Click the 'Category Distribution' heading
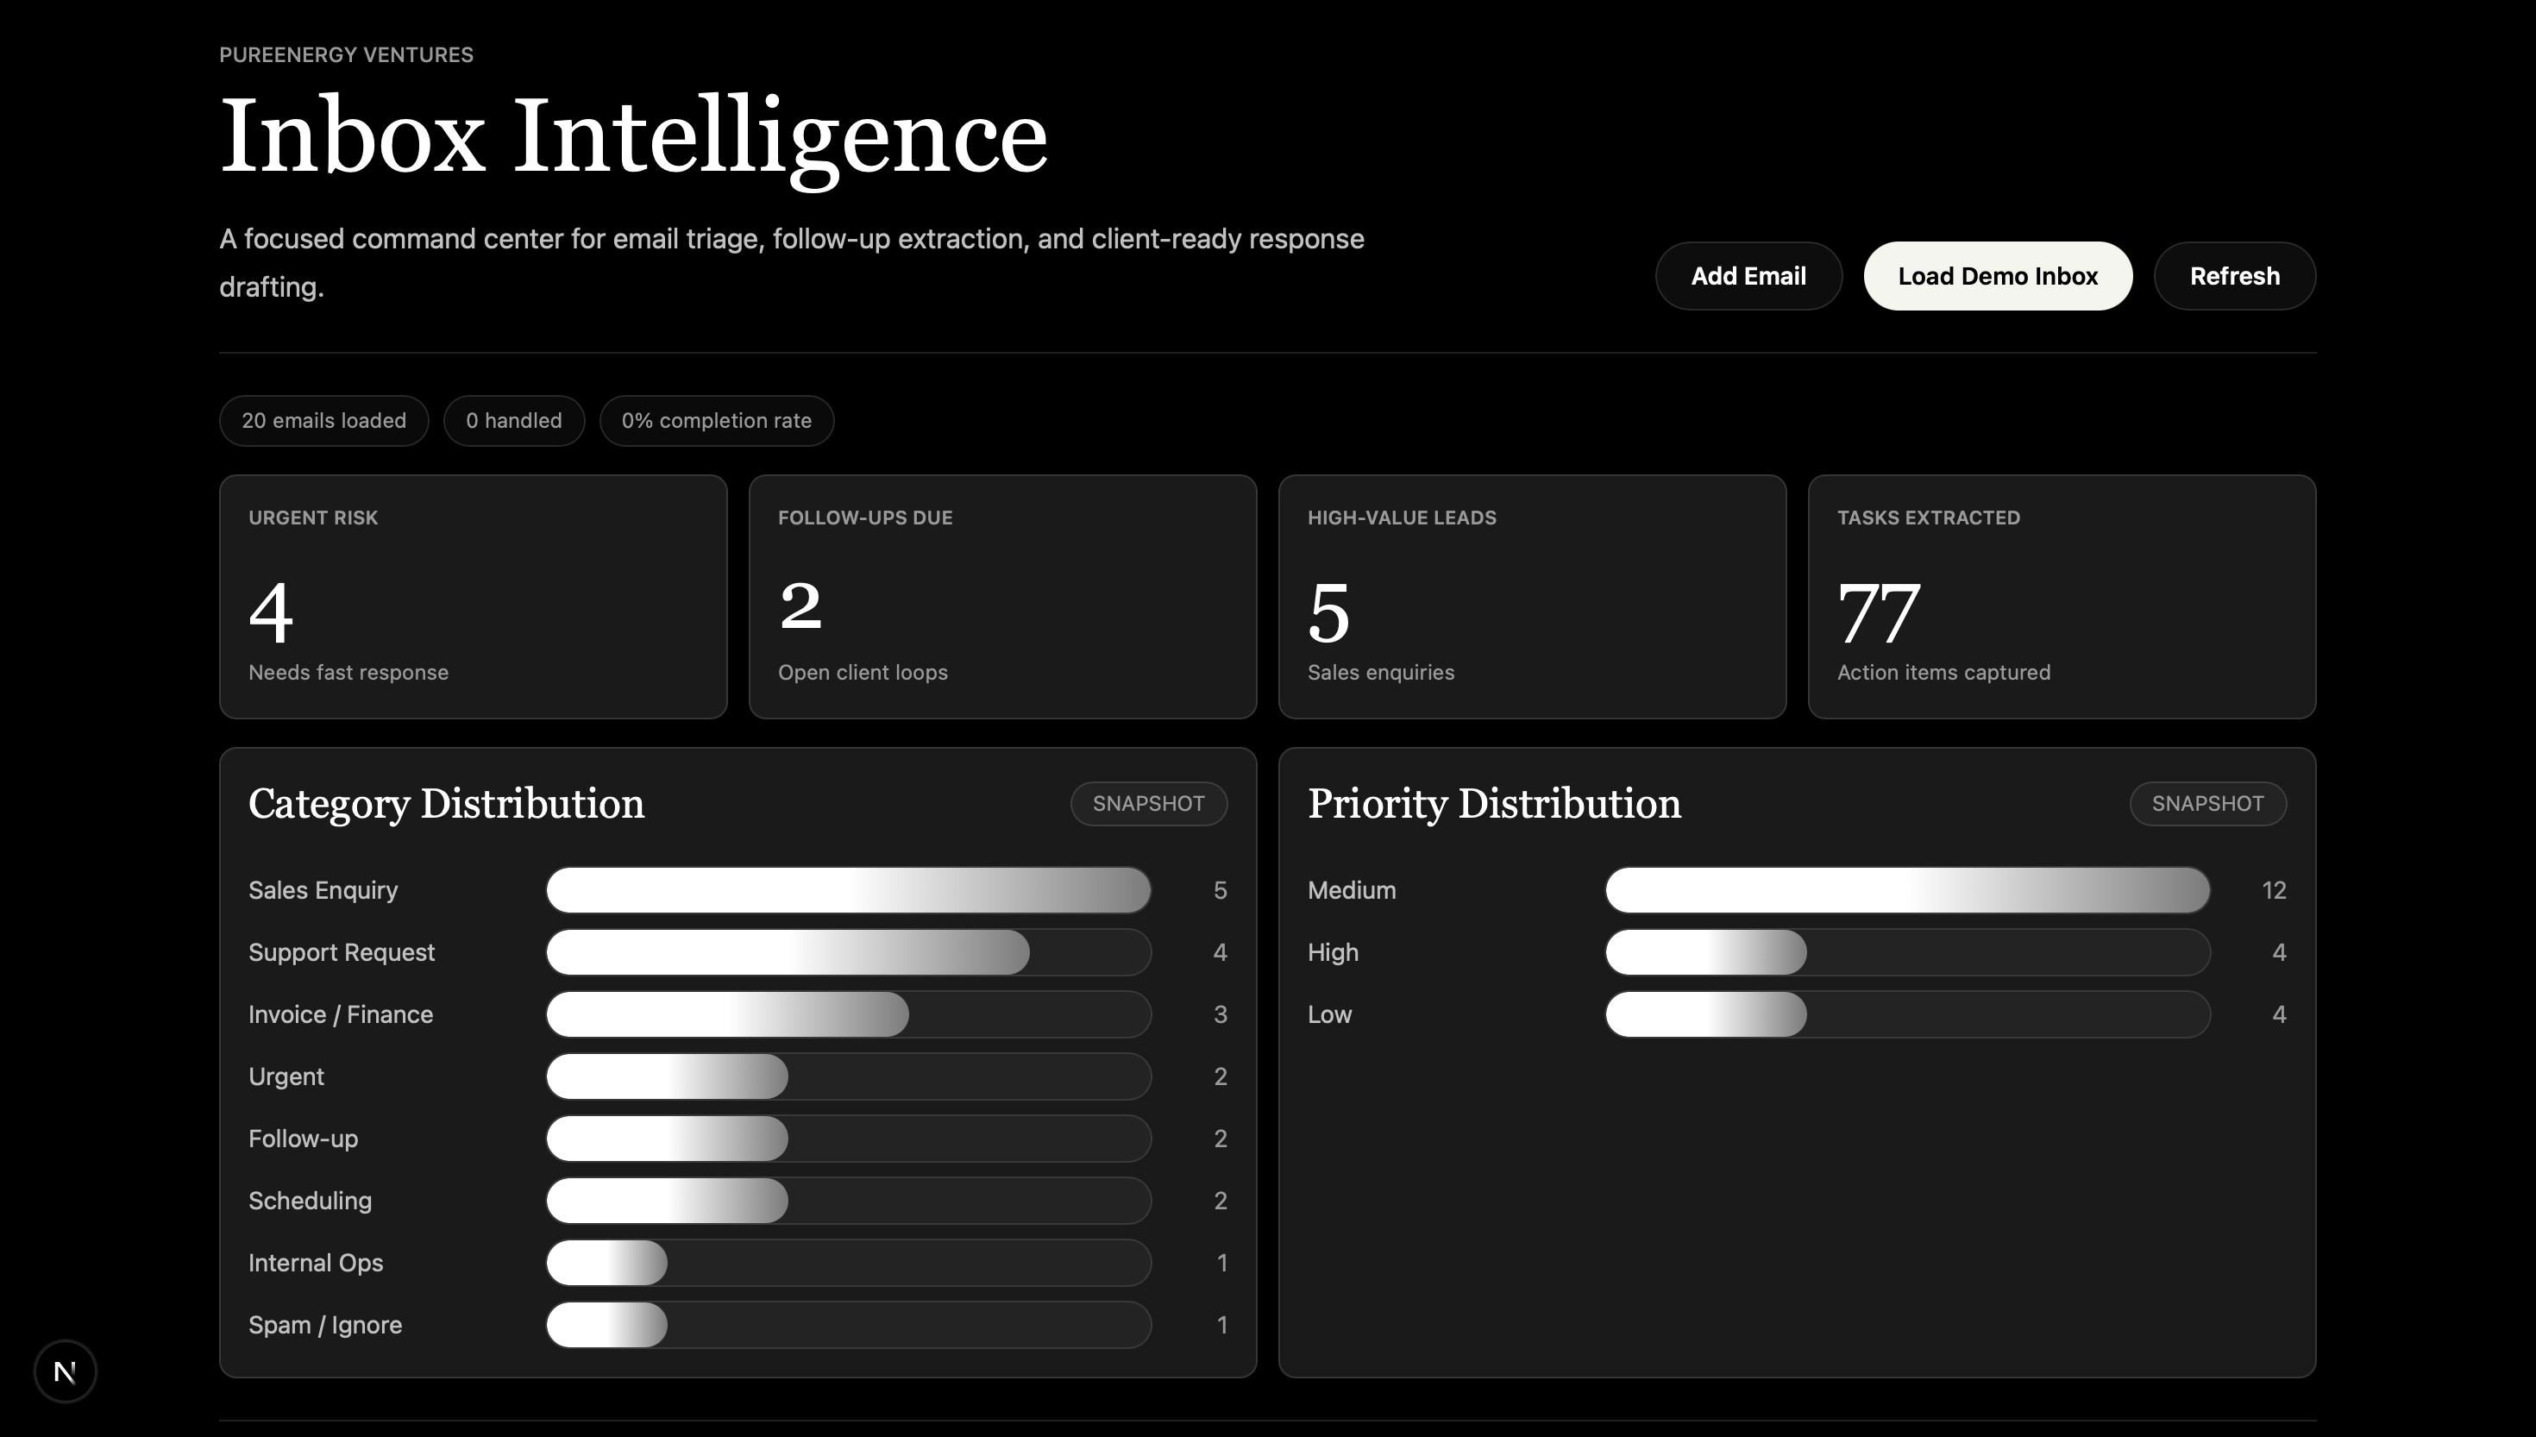2536x1437 pixels. 446,805
